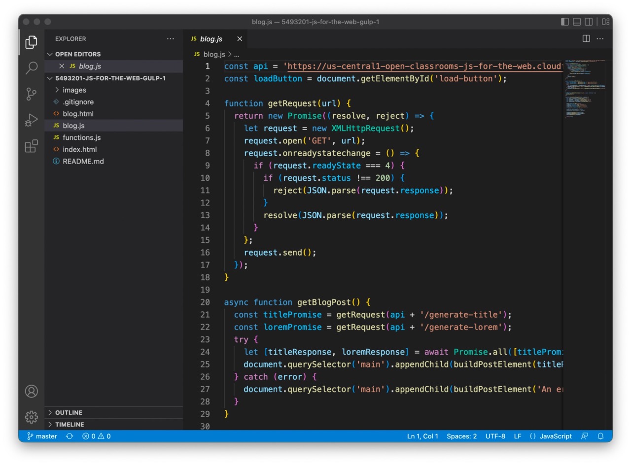The height and width of the screenshot is (465, 631).
Task: Open the Manage gear icon
Action: tap(31, 417)
